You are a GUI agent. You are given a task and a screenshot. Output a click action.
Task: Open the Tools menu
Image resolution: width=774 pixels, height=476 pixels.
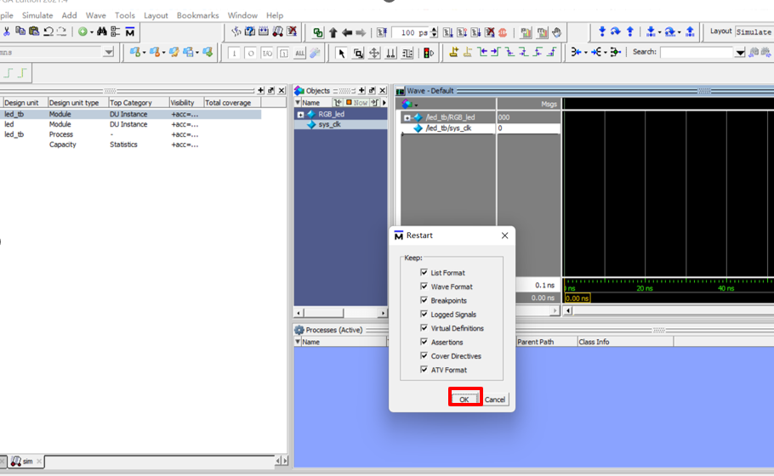[x=124, y=15]
